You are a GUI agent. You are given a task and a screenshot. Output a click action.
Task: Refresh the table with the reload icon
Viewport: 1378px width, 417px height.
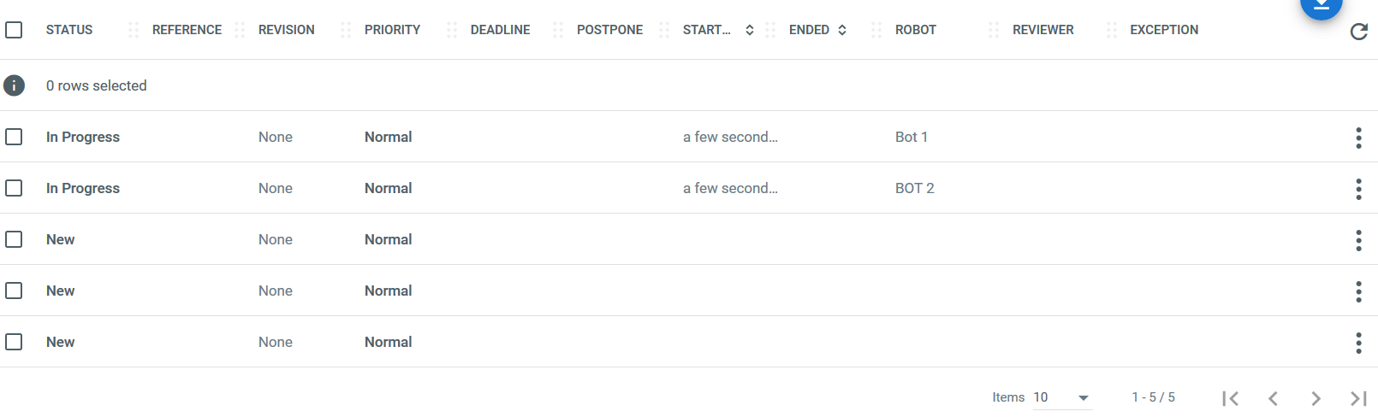(1358, 32)
